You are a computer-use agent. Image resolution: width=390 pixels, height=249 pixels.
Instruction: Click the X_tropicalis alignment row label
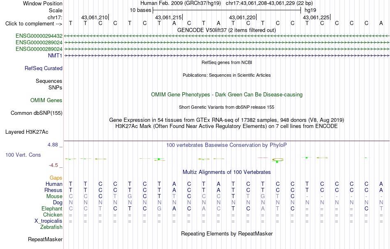(48, 221)
